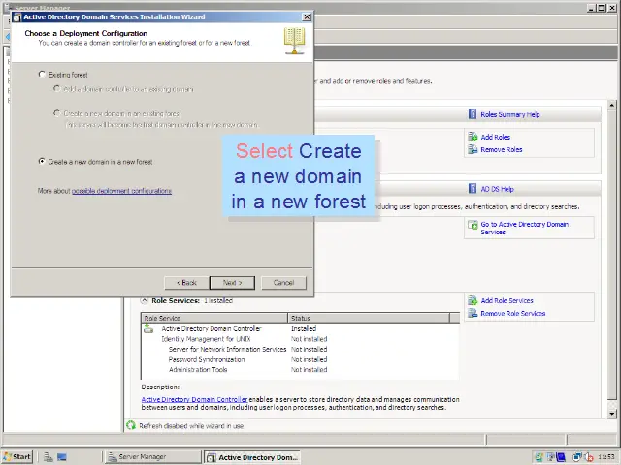Select Server for Network Information Services row
Viewport: 621px width, 465px height.
[x=300, y=349]
